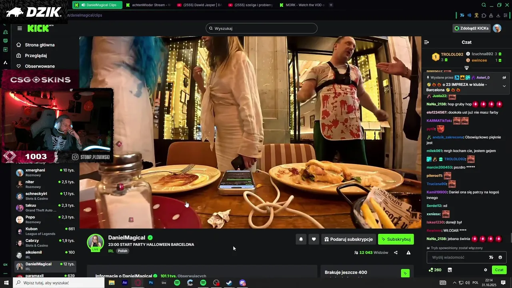Click browser 7TV extension icon
The image size is (512, 288).
[x=462, y=15]
